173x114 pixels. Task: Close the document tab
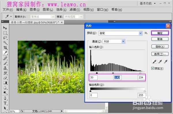[62, 23]
